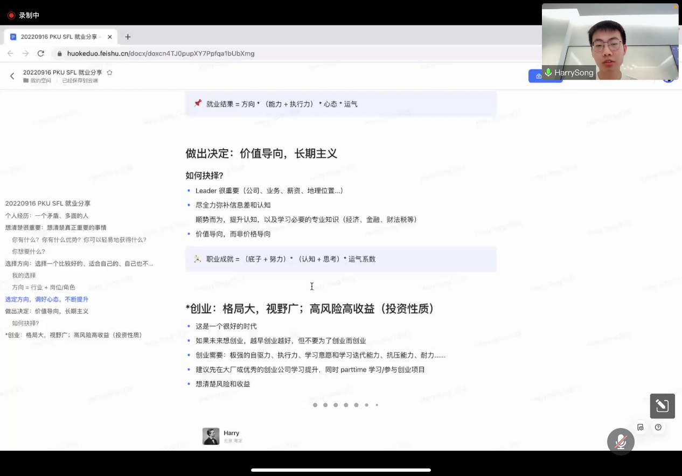Select 选定方向，调好心态 outline entry
The width and height of the screenshot is (682, 476).
coord(46,299)
